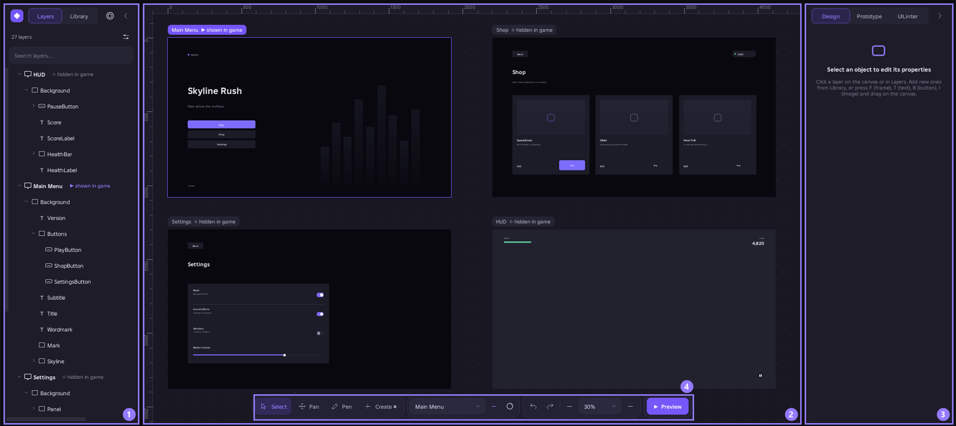This screenshot has height=426, width=956.
Task: Activate the Pan tool
Action: (309, 406)
